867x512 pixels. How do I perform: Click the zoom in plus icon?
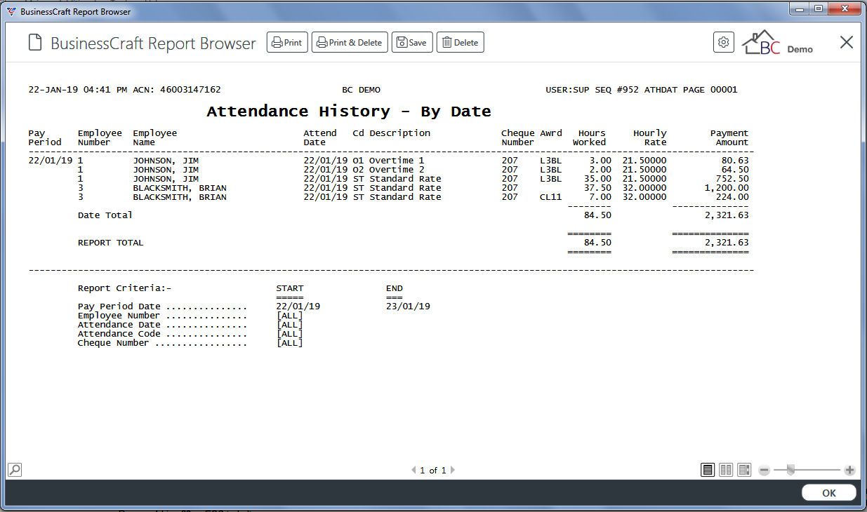(849, 470)
